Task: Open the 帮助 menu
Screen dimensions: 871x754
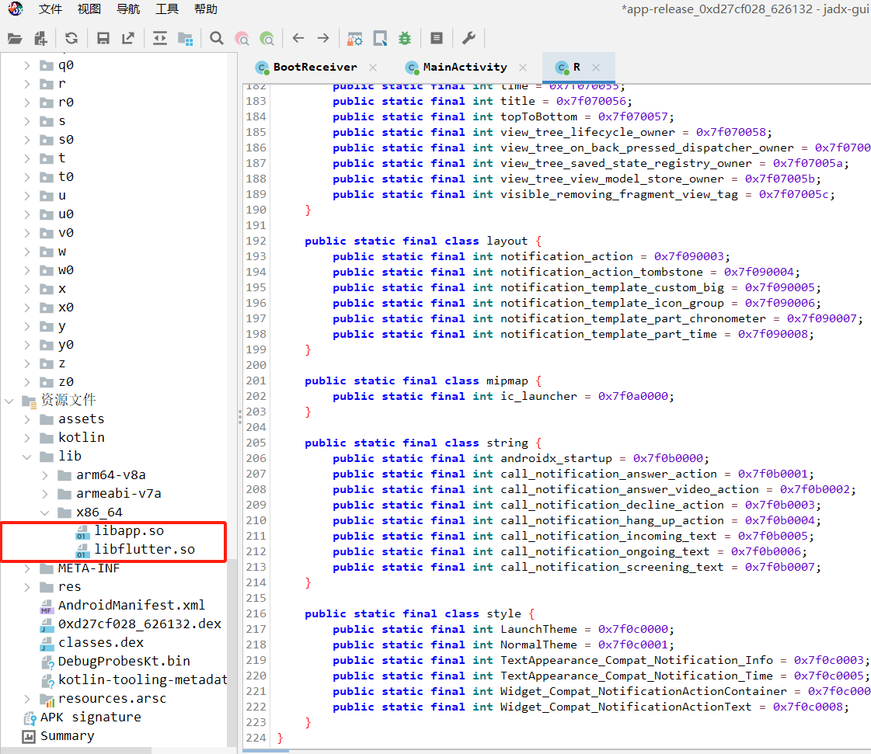Action: coord(206,9)
